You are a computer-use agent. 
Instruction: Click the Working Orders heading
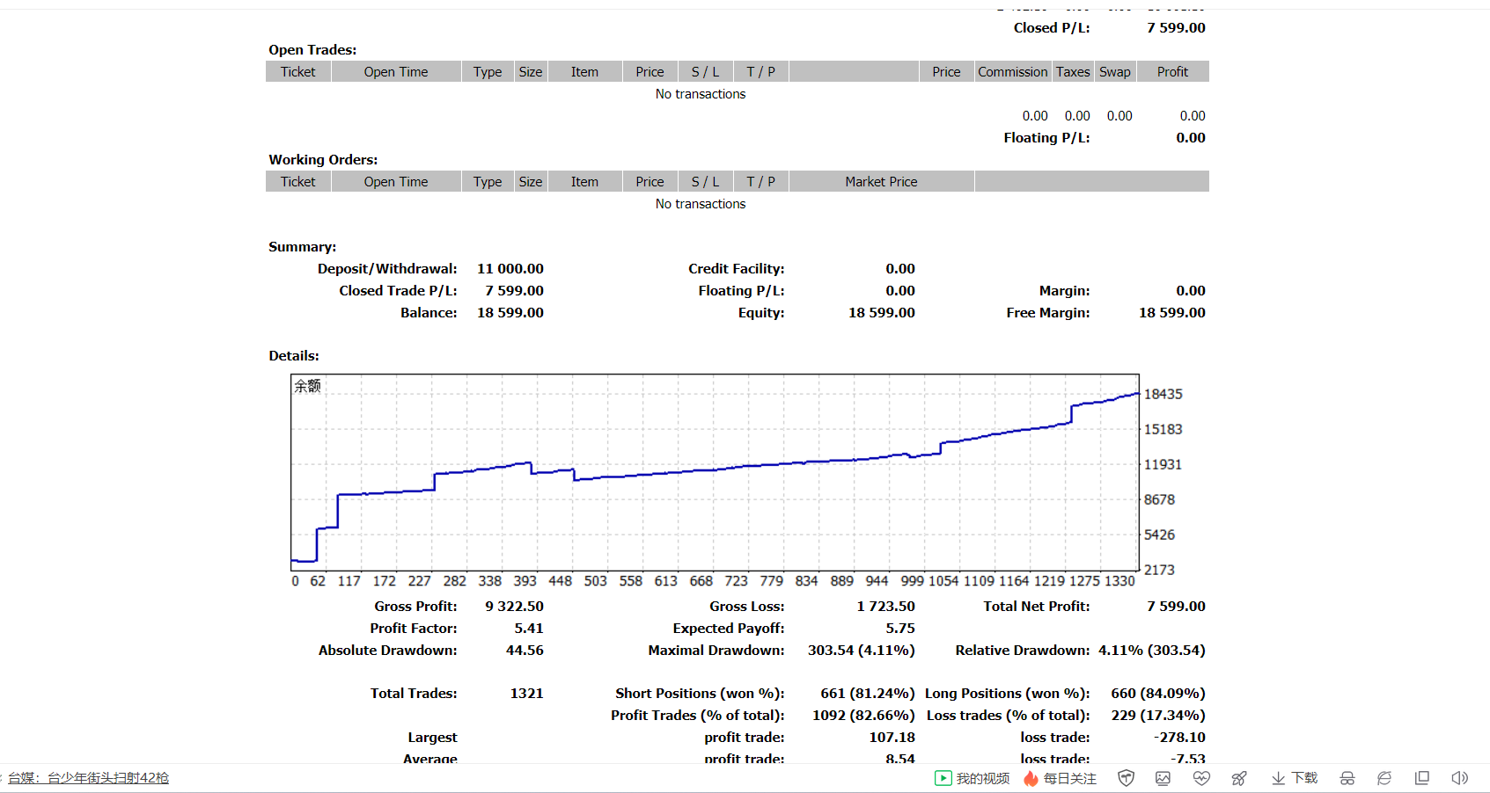[x=323, y=160]
